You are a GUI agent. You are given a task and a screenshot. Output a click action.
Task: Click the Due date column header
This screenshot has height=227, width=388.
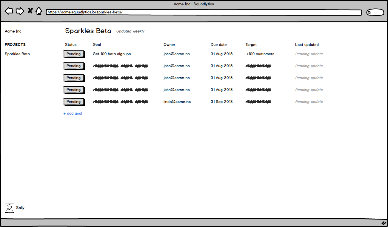point(219,45)
